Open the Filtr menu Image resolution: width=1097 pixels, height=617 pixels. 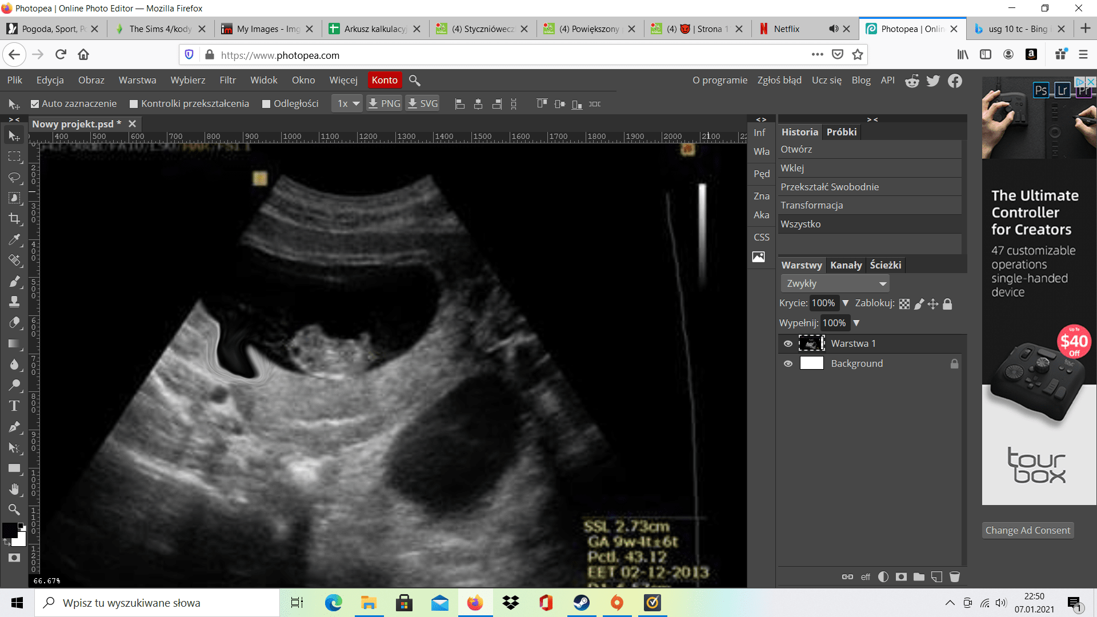(x=227, y=80)
